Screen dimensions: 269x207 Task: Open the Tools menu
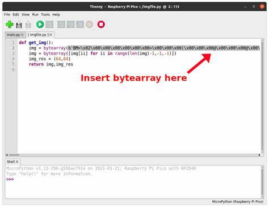(45, 15)
